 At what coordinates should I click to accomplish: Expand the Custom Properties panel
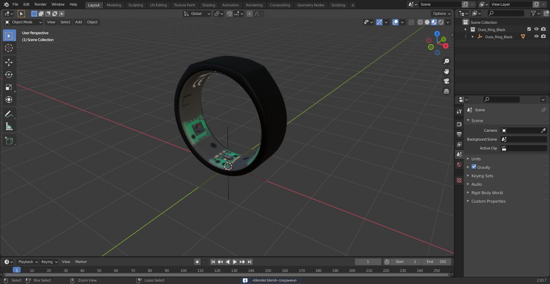(x=488, y=201)
